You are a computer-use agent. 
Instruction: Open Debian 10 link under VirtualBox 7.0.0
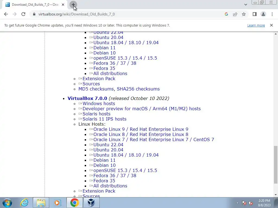tap(105, 165)
